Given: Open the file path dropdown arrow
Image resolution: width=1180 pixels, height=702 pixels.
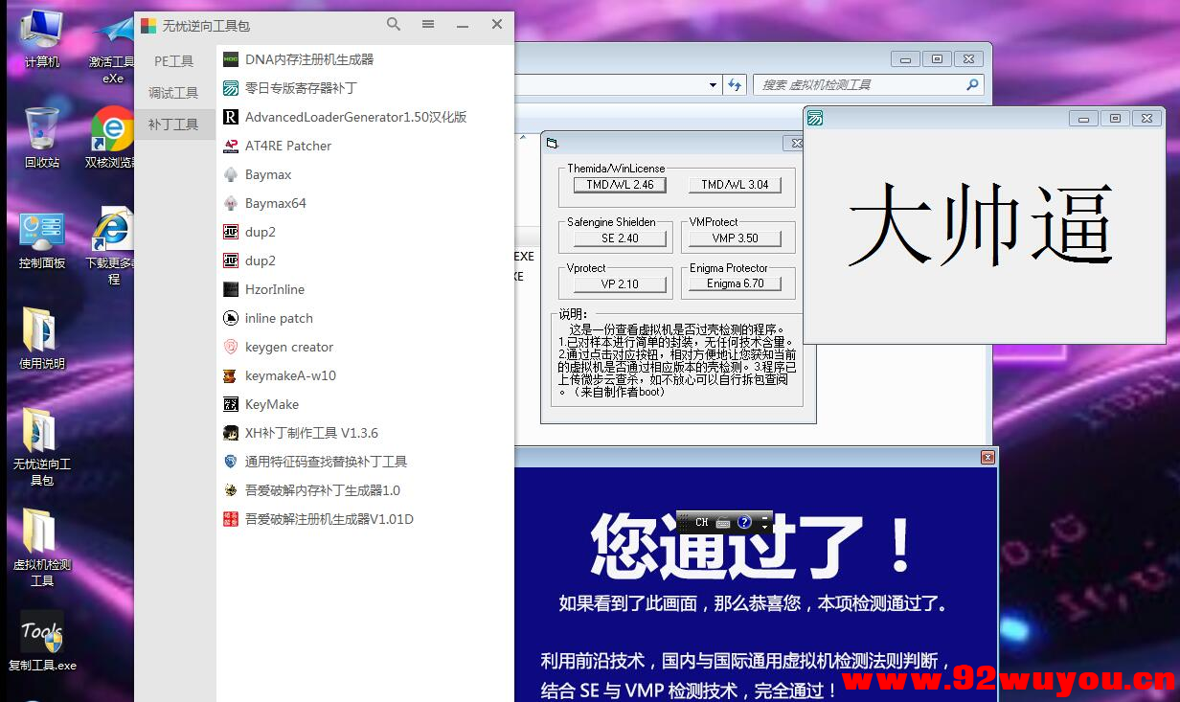Looking at the screenshot, I should tap(713, 85).
